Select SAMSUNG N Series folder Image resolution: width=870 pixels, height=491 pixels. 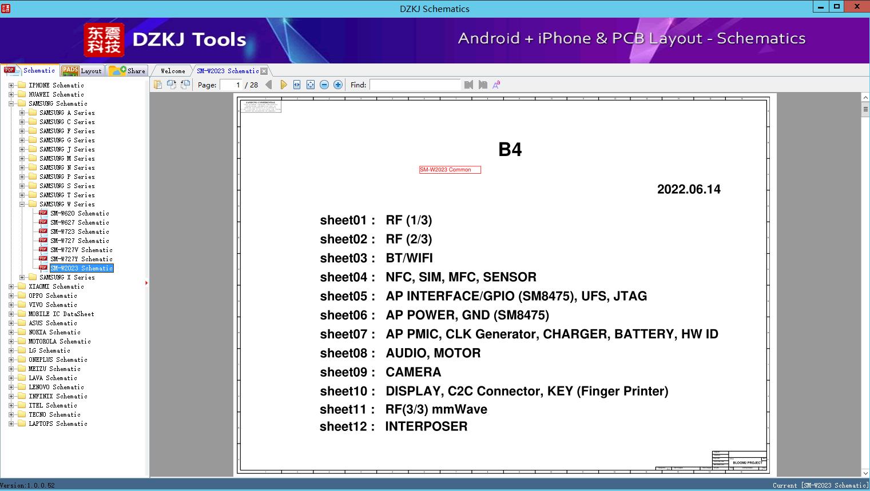click(67, 167)
